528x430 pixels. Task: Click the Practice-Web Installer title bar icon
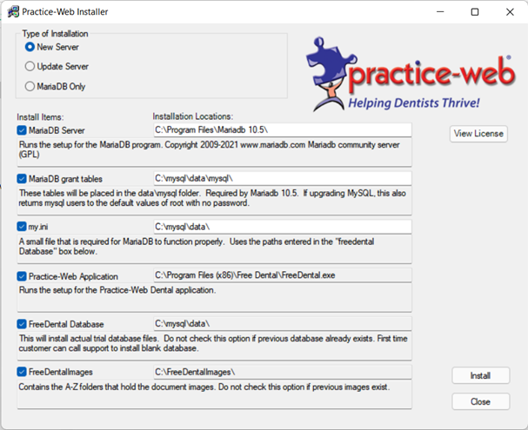[x=13, y=12]
